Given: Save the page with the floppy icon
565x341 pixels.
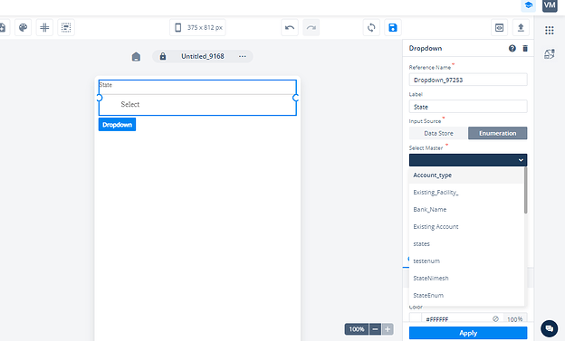Looking at the screenshot, I should click(393, 28).
